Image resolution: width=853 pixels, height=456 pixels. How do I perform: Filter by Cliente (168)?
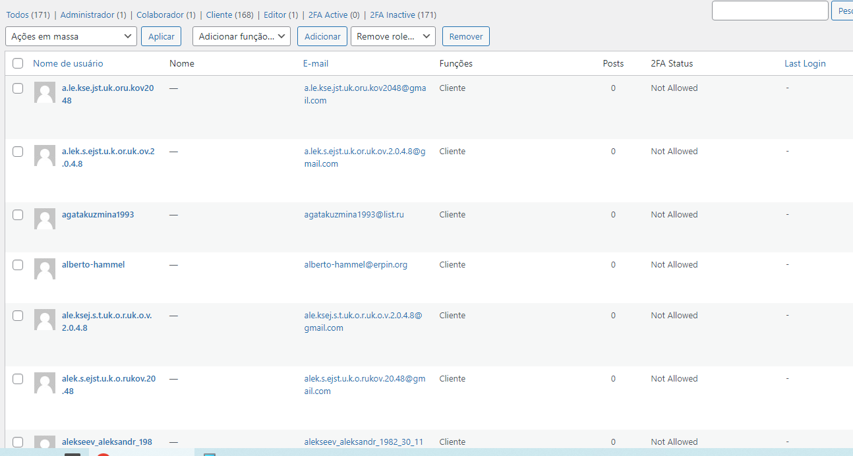tap(230, 14)
